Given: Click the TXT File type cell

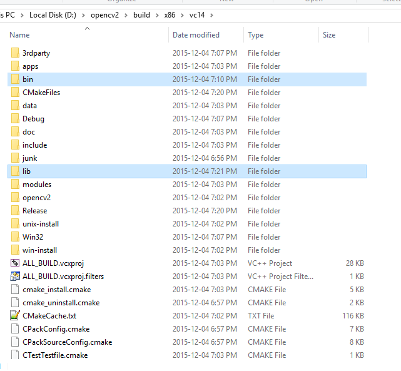Looking at the screenshot, I should 261,316.
